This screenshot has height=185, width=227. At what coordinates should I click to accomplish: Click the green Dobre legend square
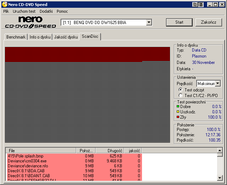(178, 107)
